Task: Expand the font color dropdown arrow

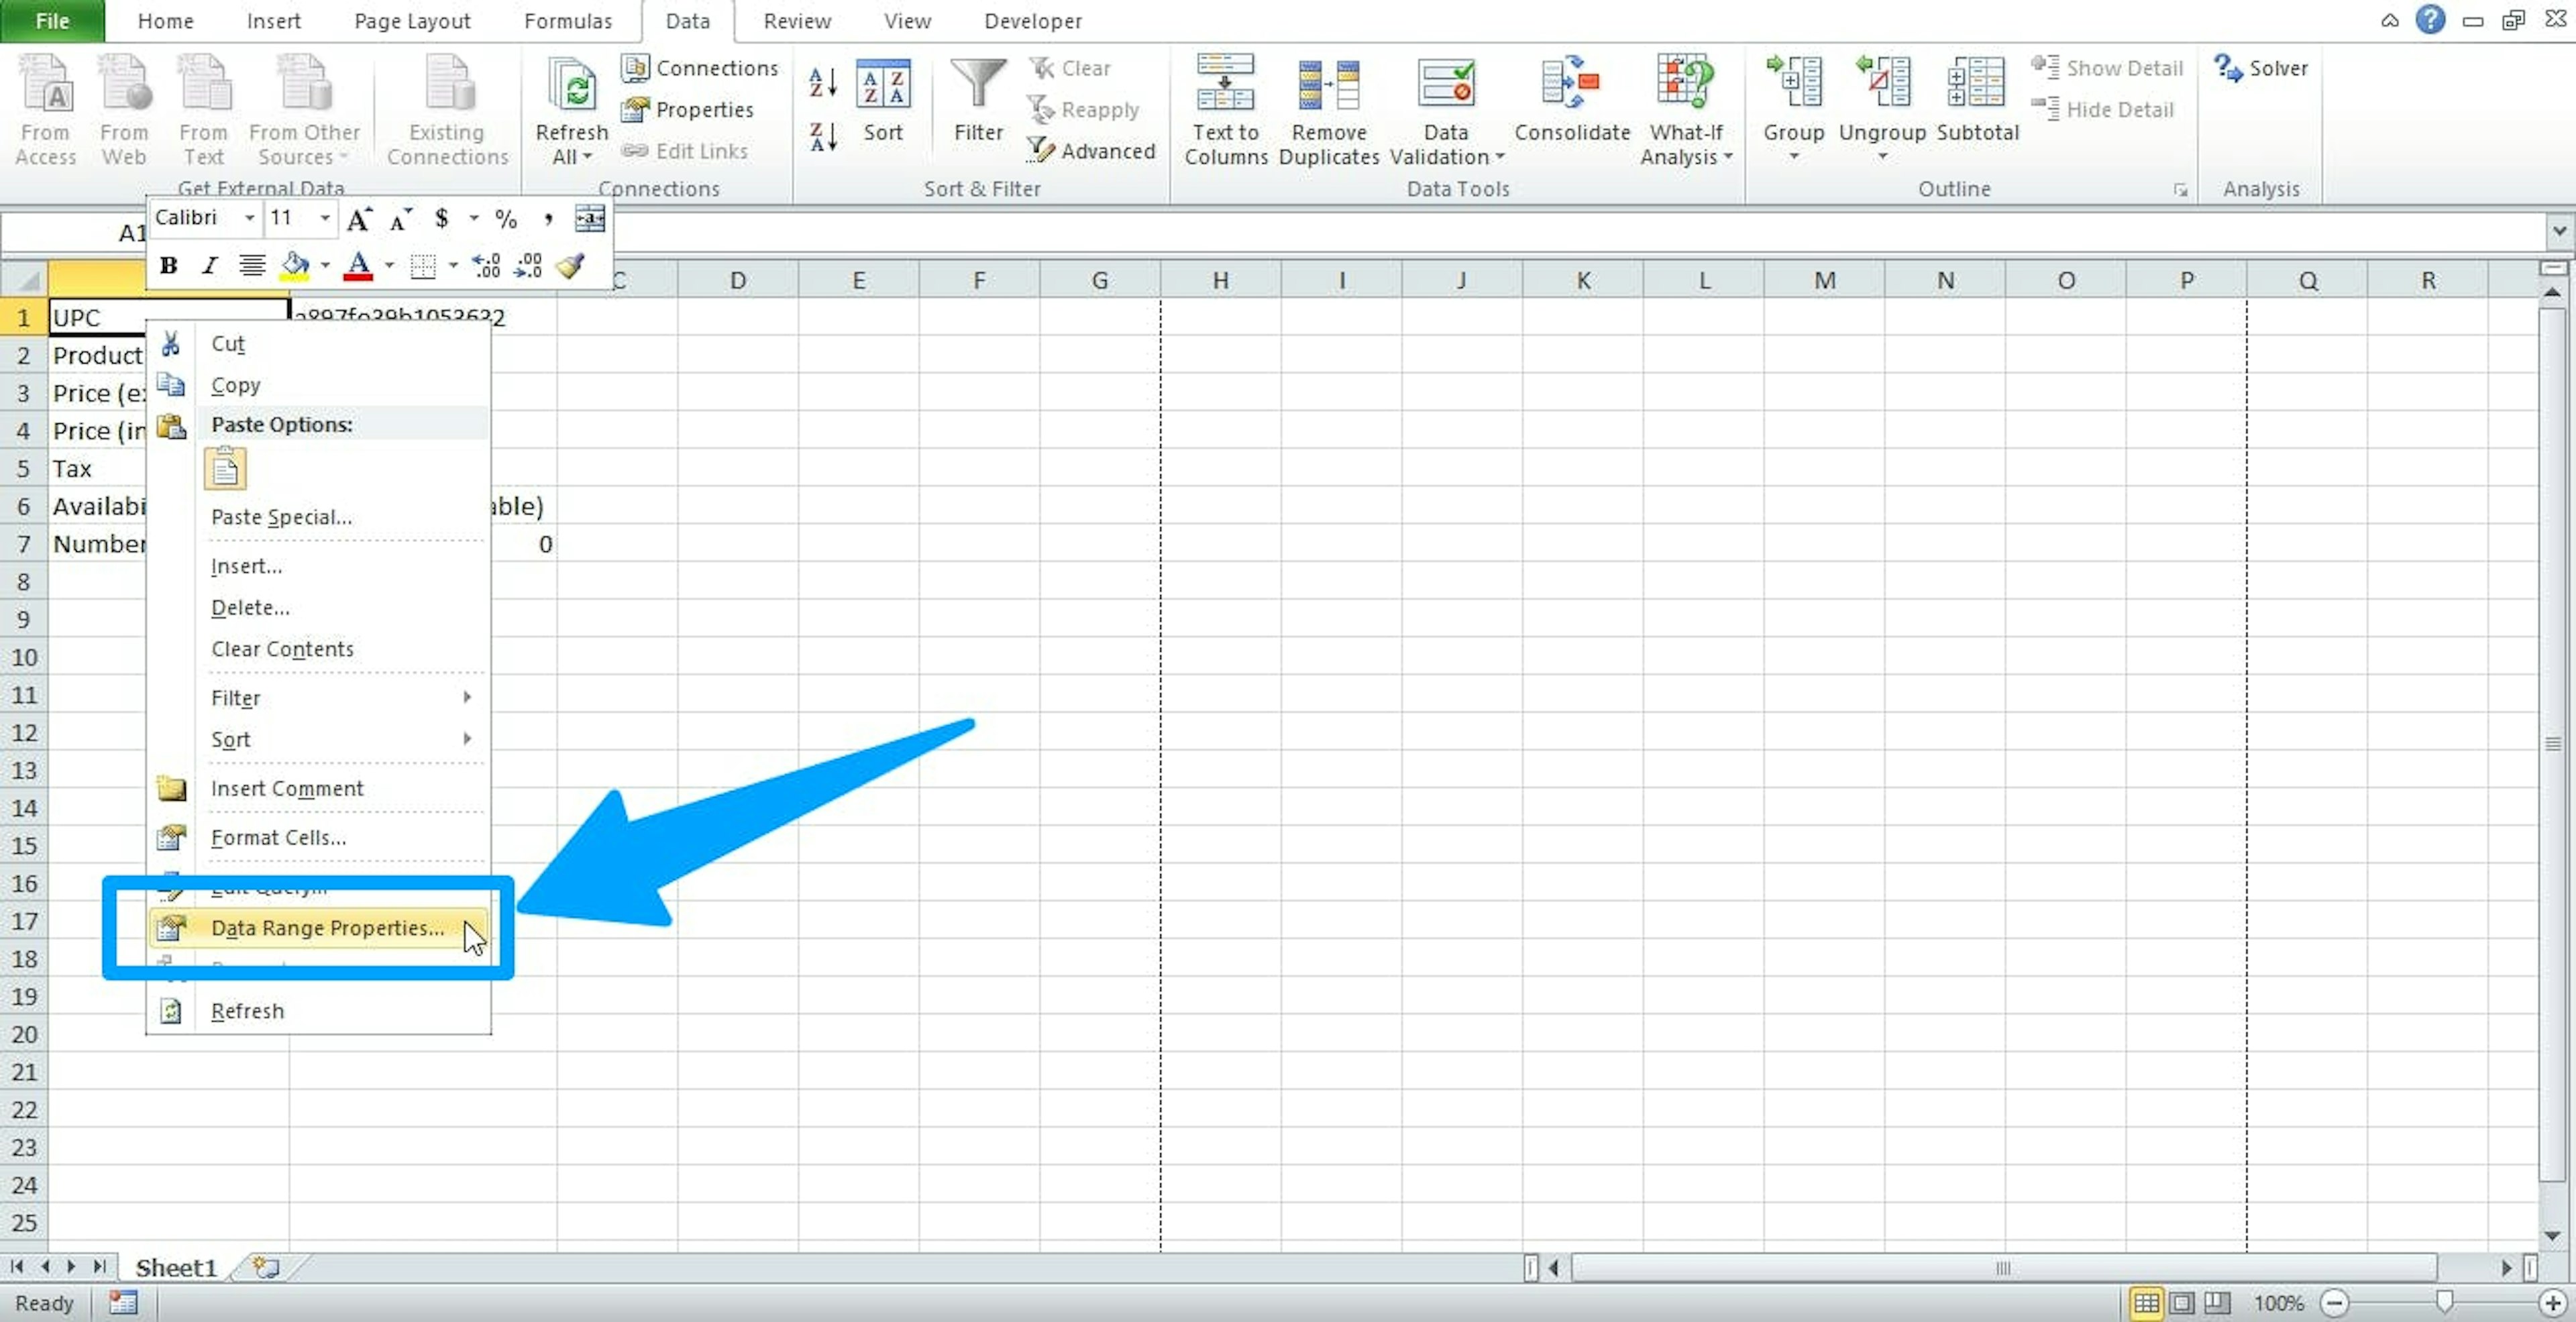Action: pos(390,266)
